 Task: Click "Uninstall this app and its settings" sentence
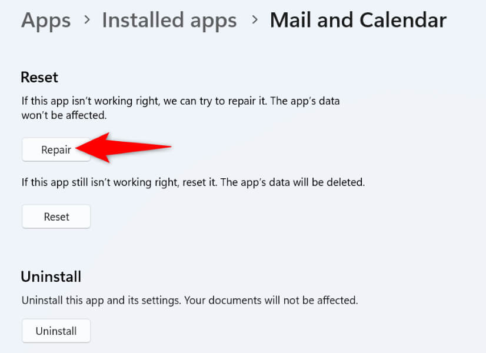tap(101, 300)
